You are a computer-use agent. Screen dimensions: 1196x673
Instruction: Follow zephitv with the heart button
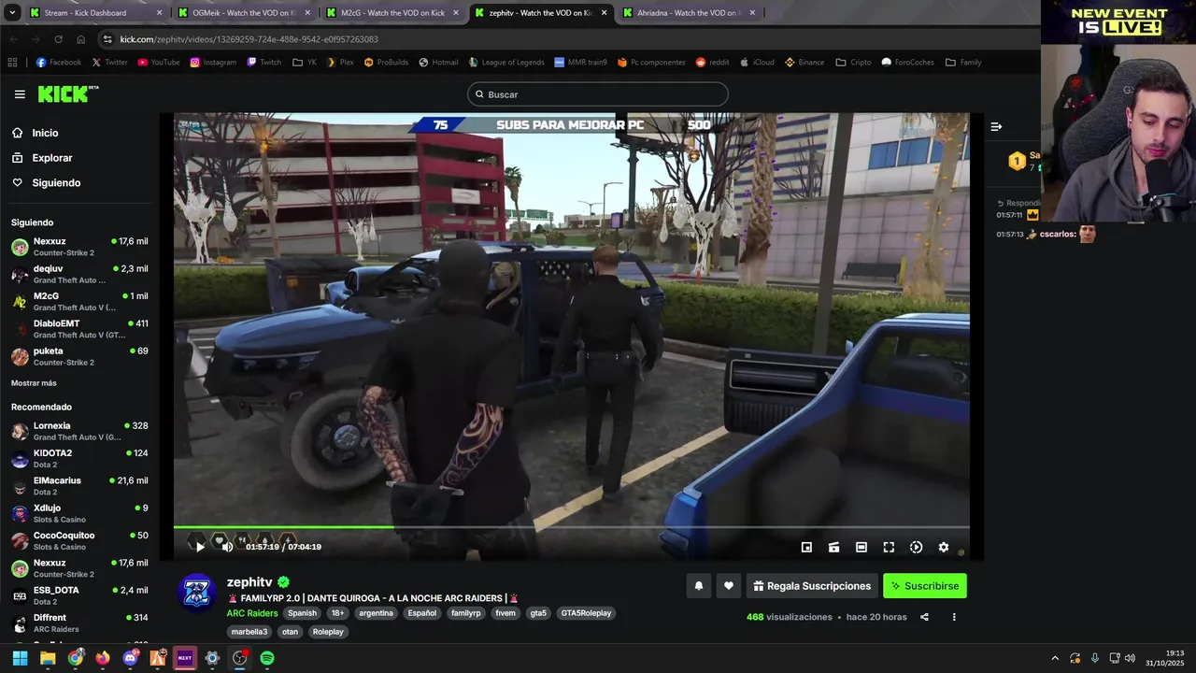pos(729,586)
